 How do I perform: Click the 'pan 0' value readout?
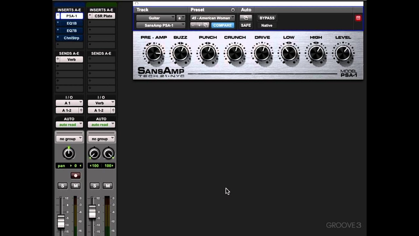tap(69, 166)
